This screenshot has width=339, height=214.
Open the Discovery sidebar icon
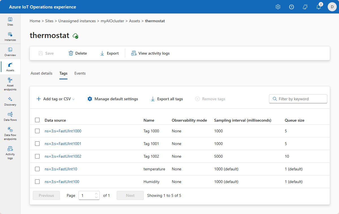pyautogui.click(x=10, y=101)
